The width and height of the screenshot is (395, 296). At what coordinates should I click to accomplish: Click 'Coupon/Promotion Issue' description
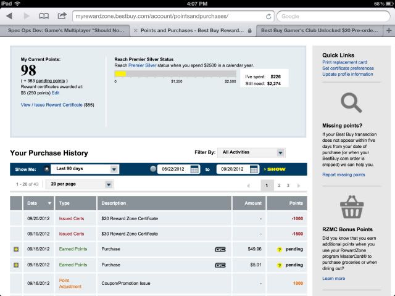click(x=126, y=284)
